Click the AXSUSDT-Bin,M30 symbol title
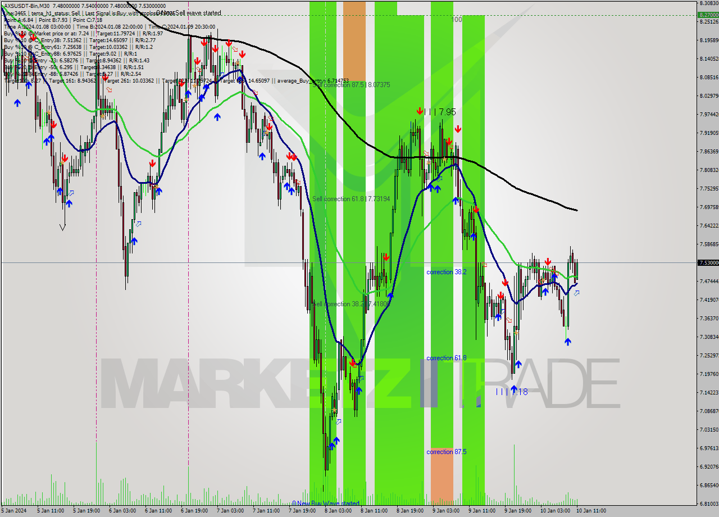The height and width of the screenshot is (517, 719). (x=26, y=6)
